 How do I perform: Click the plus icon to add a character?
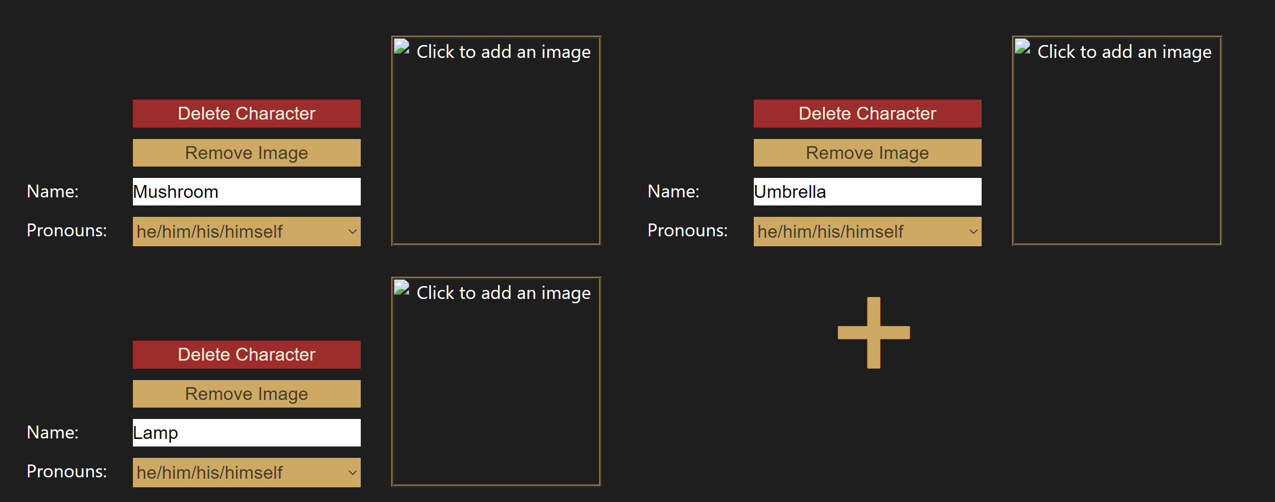873,332
